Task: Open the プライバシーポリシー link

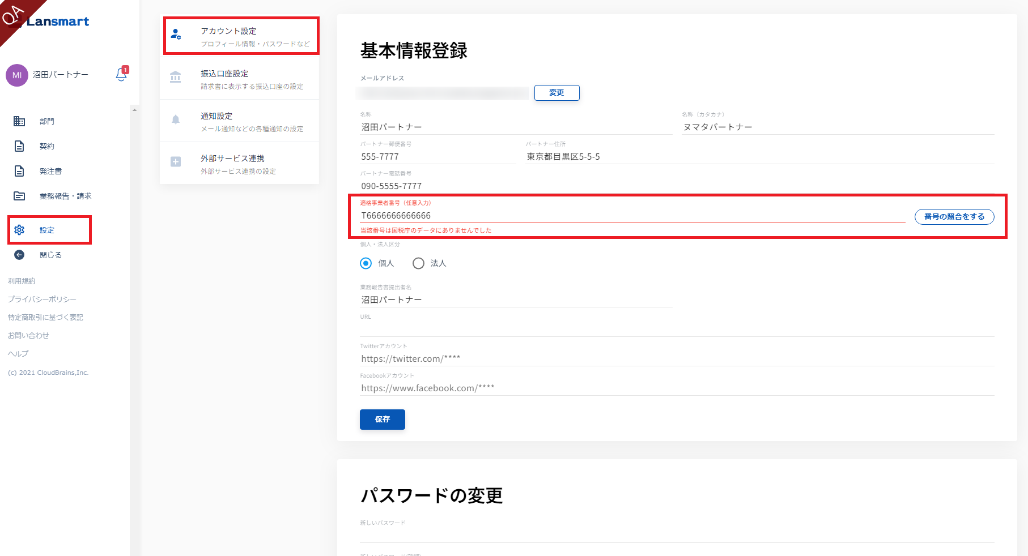Action: [42, 299]
